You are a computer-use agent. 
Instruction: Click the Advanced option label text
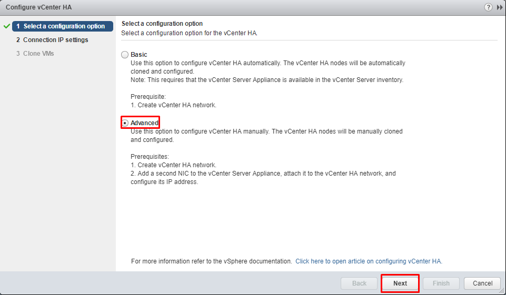point(144,123)
